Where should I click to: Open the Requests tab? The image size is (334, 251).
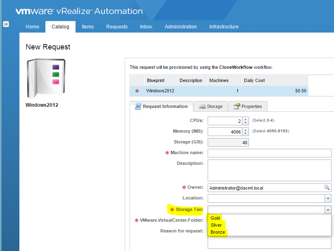pyautogui.click(x=117, y=27)
